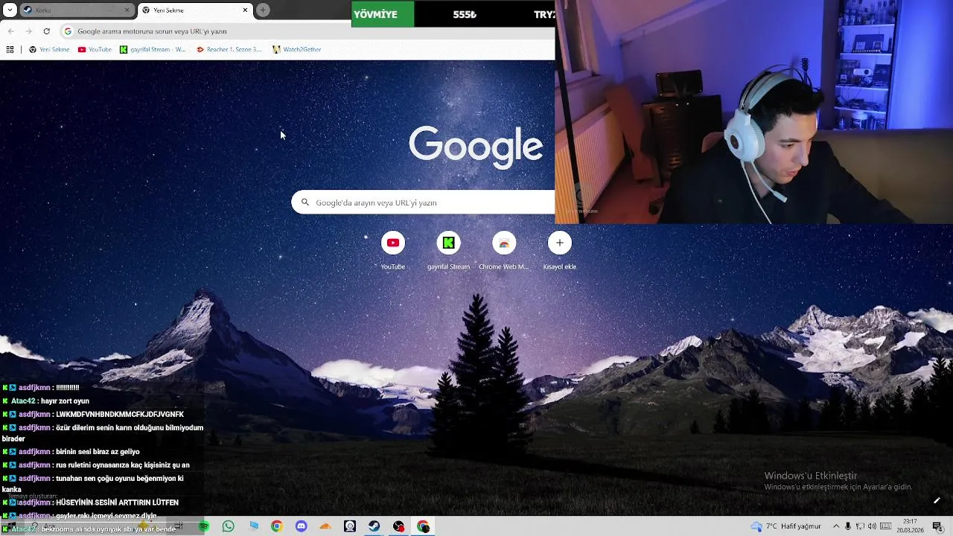Open OBS Studio from the taskbar

click(399, 526)
